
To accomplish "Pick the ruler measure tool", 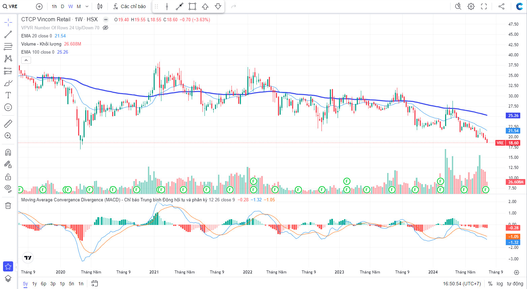I will click(x=8, y=124).
